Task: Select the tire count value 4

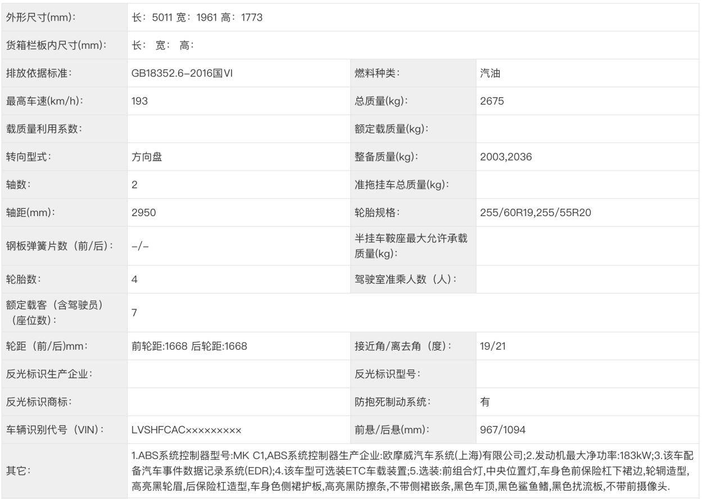Action: (x=134, y=279)
